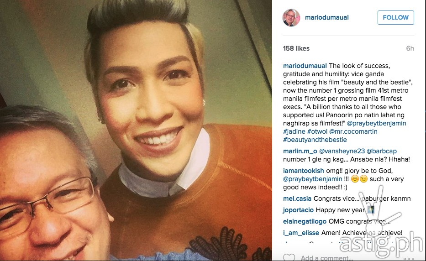Open commenter joportacio's profile
This screenshot has width=426, height=261.
coord(298,210)
